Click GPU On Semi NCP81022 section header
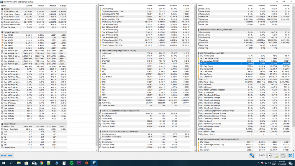Image resolution: width=295 pixels, height=166 pixels. pyautogui.click(x=244, y=139)
